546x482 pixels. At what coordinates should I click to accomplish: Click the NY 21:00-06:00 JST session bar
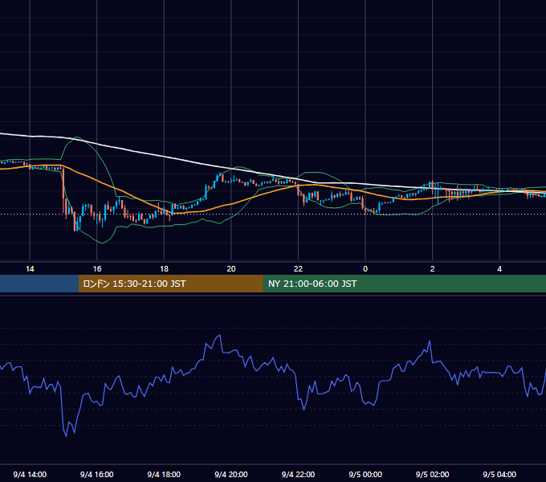pyautogui.click(x=404, y=284)
